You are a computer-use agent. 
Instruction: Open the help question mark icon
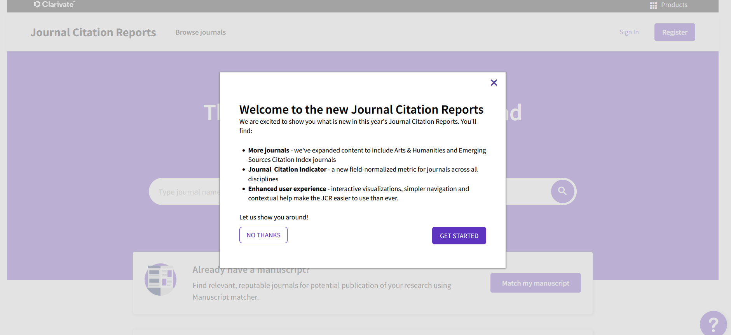tap(714, 324)
